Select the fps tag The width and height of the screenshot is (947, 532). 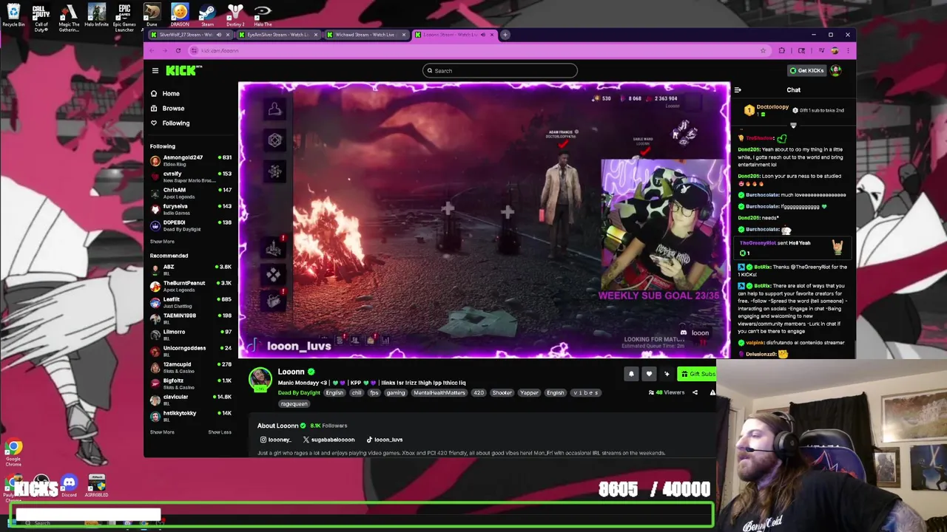point(374,393)
